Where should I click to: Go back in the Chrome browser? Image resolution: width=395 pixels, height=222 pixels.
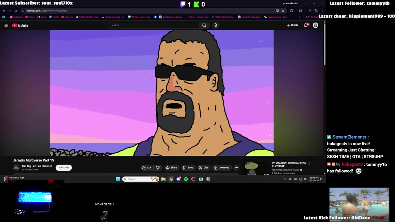[4, 10]
